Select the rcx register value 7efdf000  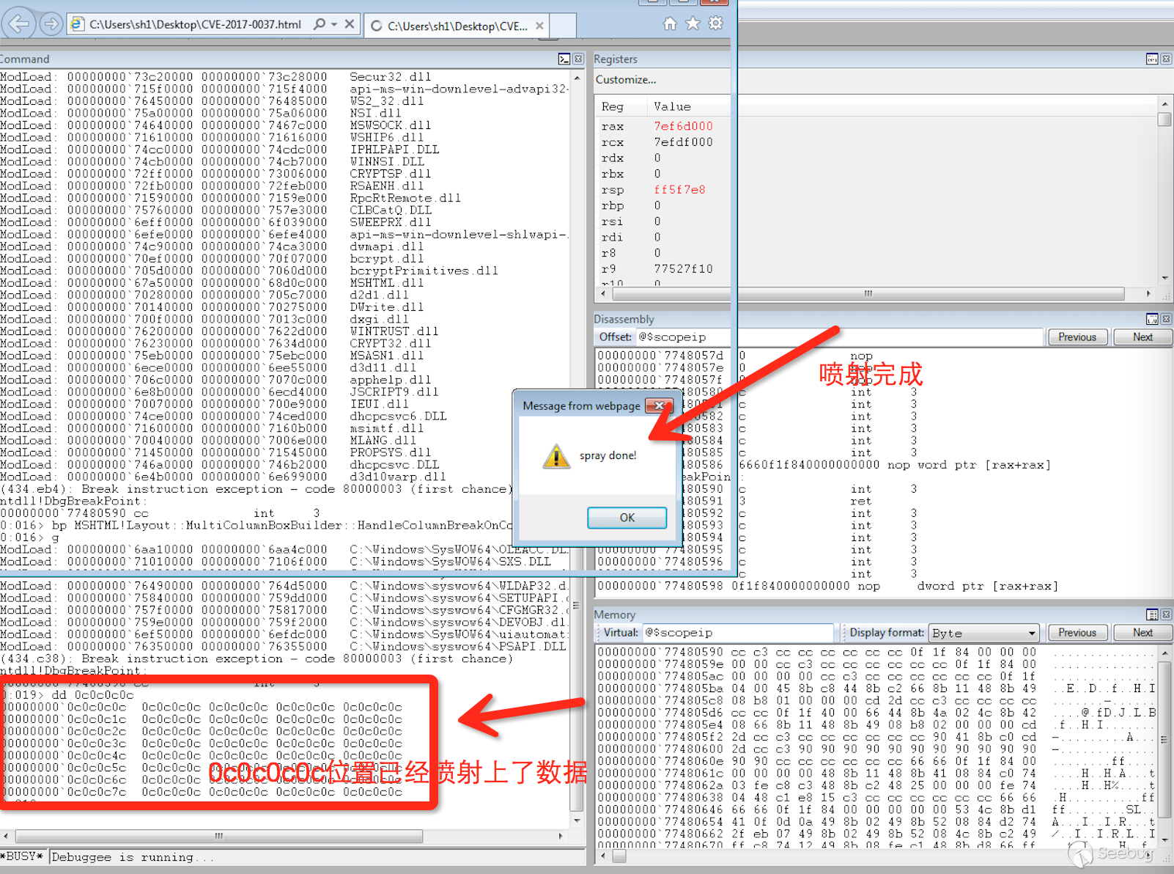(x=683, y=142)
